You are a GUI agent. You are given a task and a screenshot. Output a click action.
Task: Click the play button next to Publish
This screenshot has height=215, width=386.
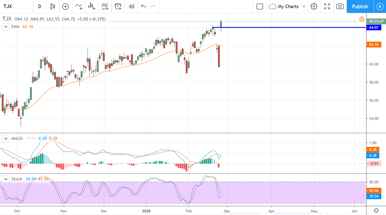coord(380,6)
